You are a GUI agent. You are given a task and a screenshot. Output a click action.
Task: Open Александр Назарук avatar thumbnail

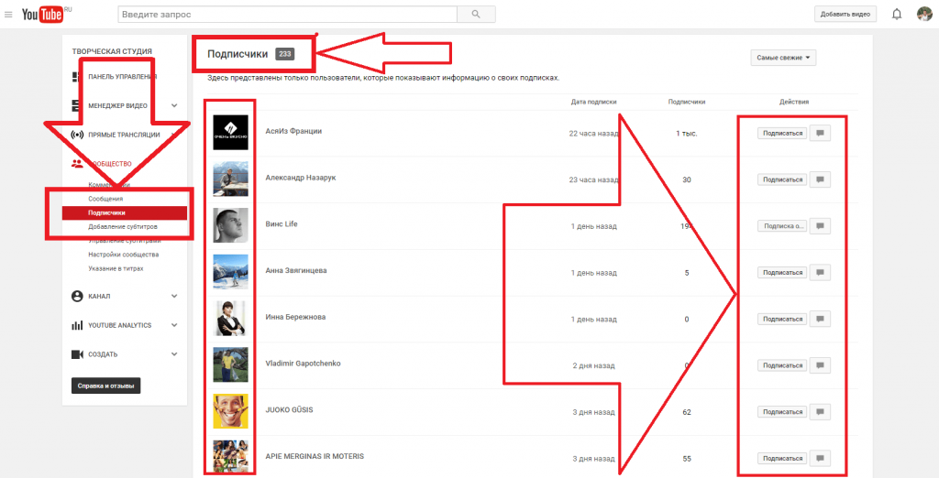click(x=230, y=179)
